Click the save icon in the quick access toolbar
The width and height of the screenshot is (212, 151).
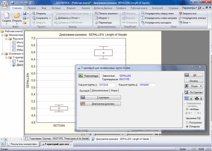(12, 3)
